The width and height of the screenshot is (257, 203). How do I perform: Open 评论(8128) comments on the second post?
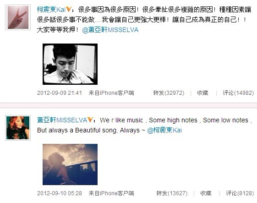pyautogui.click(x=240, y=193)
